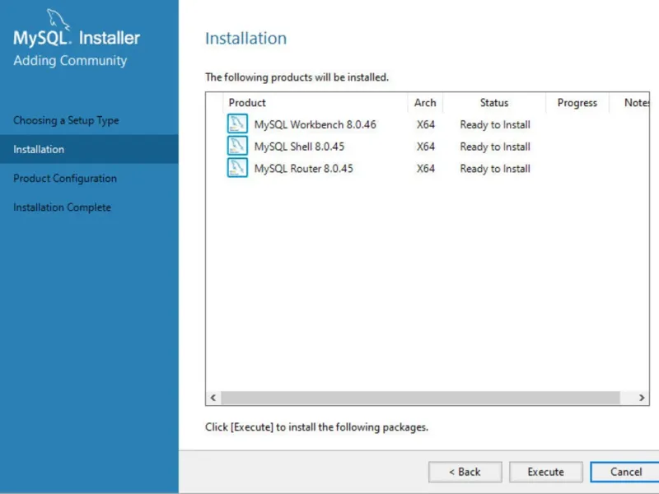This screenshot has width=659, height=494.
Task: Click Ready to Install status for Shell
Action: (495, 147)
